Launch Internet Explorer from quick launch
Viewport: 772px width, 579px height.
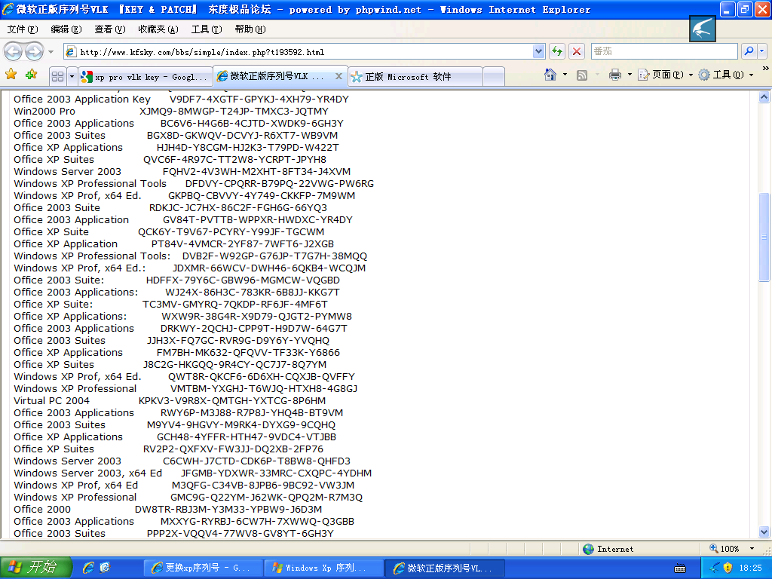coord(88,568)
